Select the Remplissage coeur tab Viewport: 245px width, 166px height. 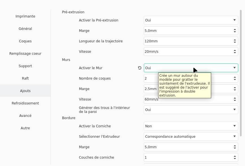[x=25, y=54]
